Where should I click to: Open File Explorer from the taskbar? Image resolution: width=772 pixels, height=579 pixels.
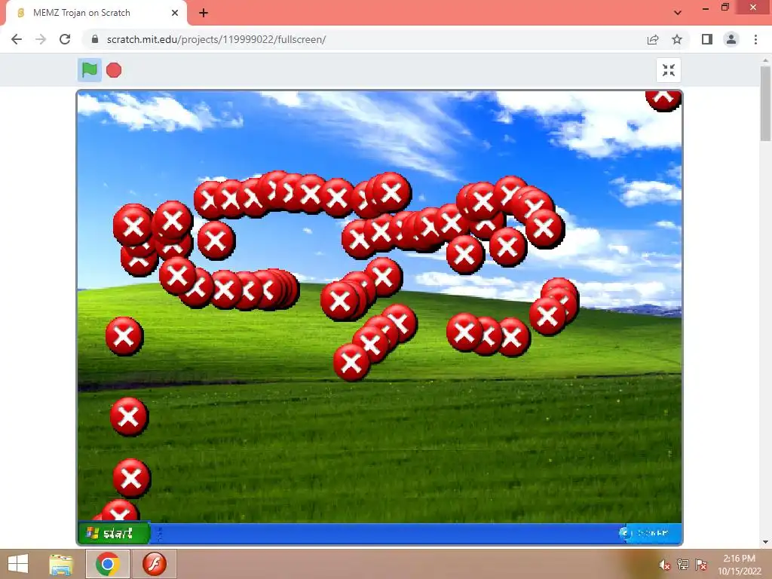(x=61, y=564)
